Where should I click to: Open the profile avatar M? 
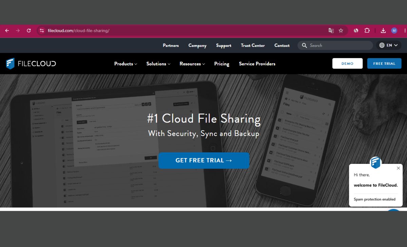[x=394, y=31]
